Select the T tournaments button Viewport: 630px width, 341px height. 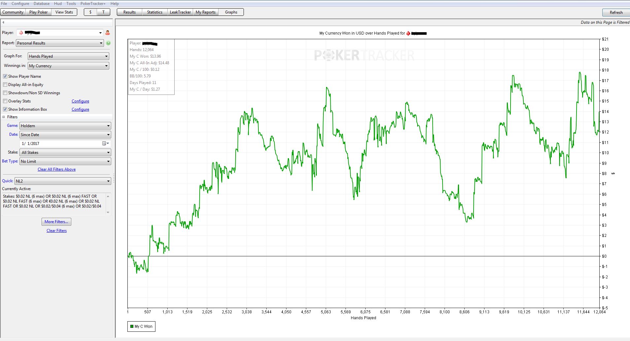pos(103,12)
